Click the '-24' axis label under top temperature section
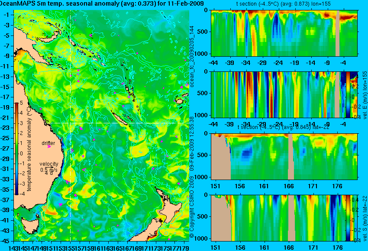The image size is (368, 251). pos(278,63)
